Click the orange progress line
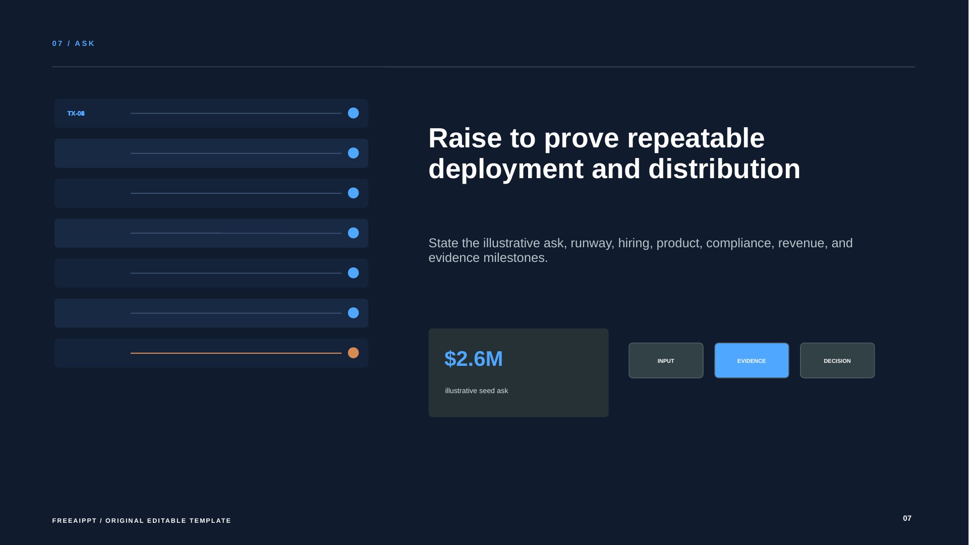Image resolution: width=969 pixels, height=545 pixels. pyautogui.click(x=236, y=353)
